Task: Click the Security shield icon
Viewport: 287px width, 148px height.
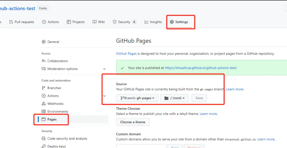Action: (114, 22)
